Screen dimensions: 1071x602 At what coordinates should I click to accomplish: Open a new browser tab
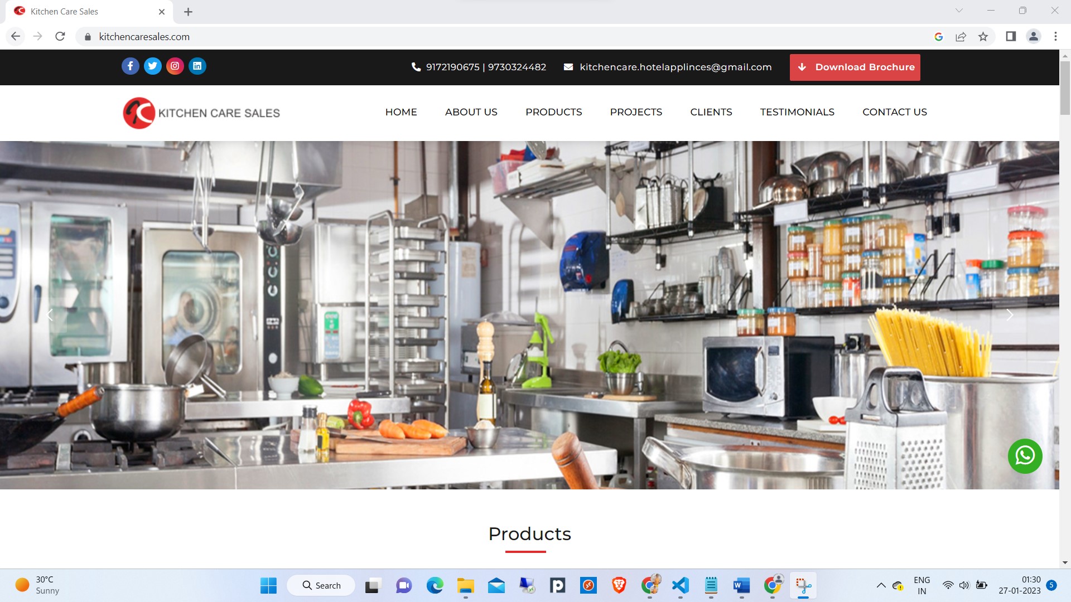click(x=189, y=12)
